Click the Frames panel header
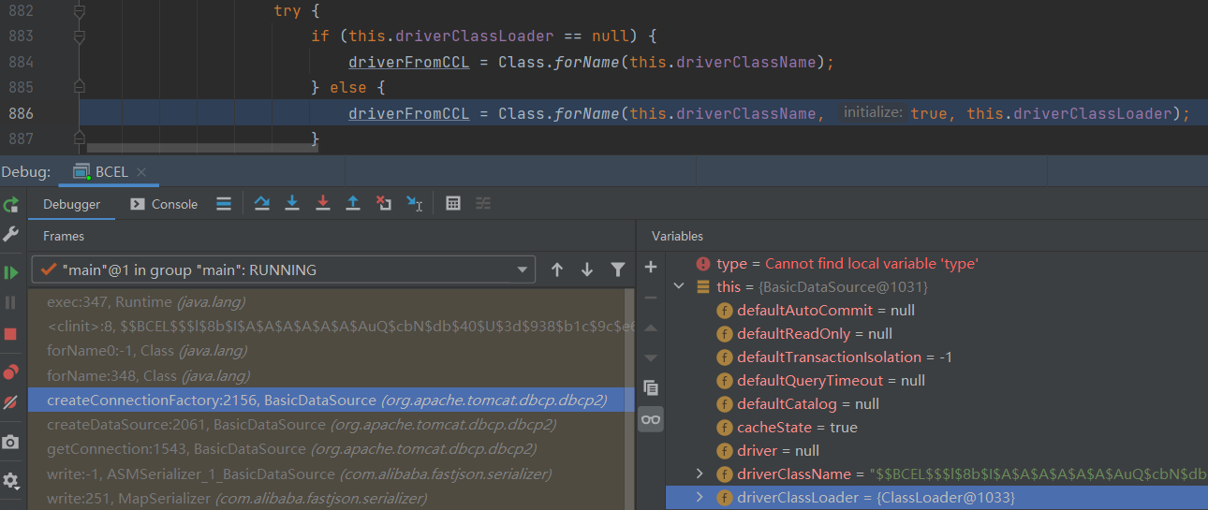Viewport: 1208px width, 510px height. coord(64,236)
